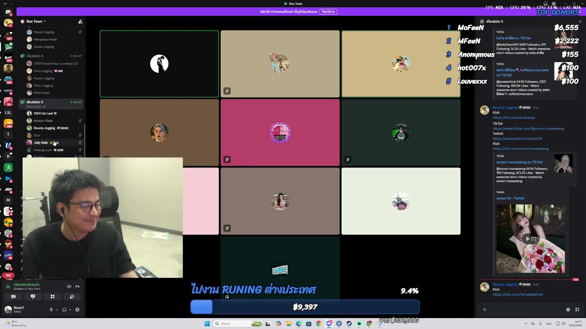The image size is (586, 329).
Task: Click invite people icon beside Run Town
Action: (80, 21)
